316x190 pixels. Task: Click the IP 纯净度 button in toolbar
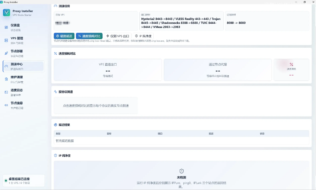[x=143, y=36]
